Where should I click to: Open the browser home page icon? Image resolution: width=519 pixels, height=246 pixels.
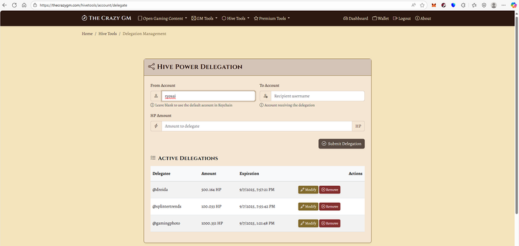[24, 5]
